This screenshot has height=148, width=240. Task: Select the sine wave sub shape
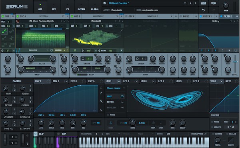click(x=4, y=32)
